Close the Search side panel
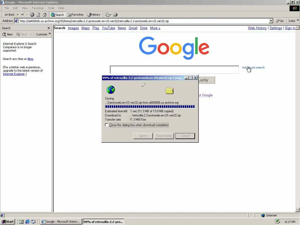This screenshot has height=225, width=300. pyautogui.click(x=49, y=28)
